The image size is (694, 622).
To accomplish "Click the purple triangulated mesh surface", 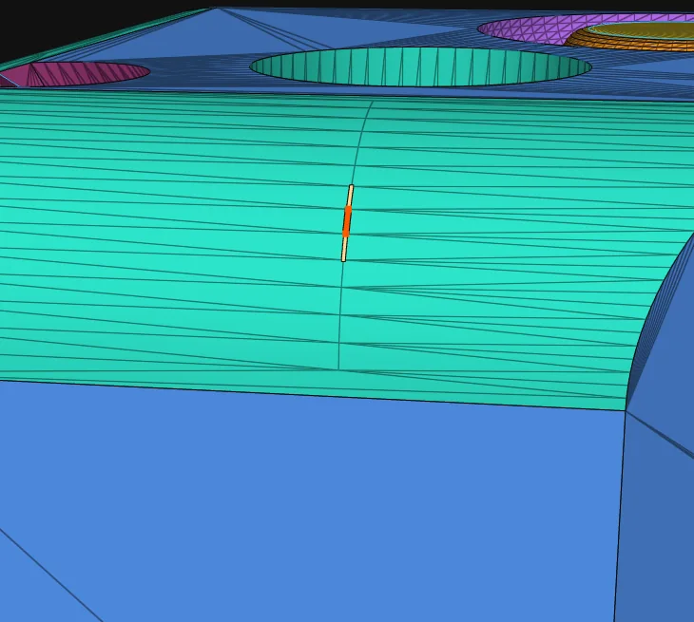I will coord(531,28).
